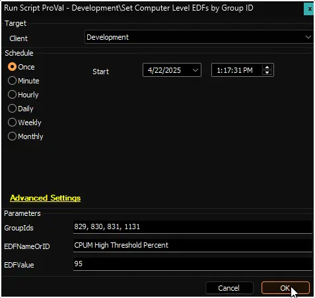Click the Cancel button
Image resolution: width=315 pixels, height=298 pixels.
pyautogui.click(x=229, y=288)
